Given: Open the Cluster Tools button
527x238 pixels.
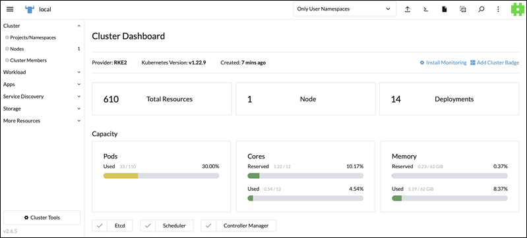Looking at the screenshot, I should point(42,218).
